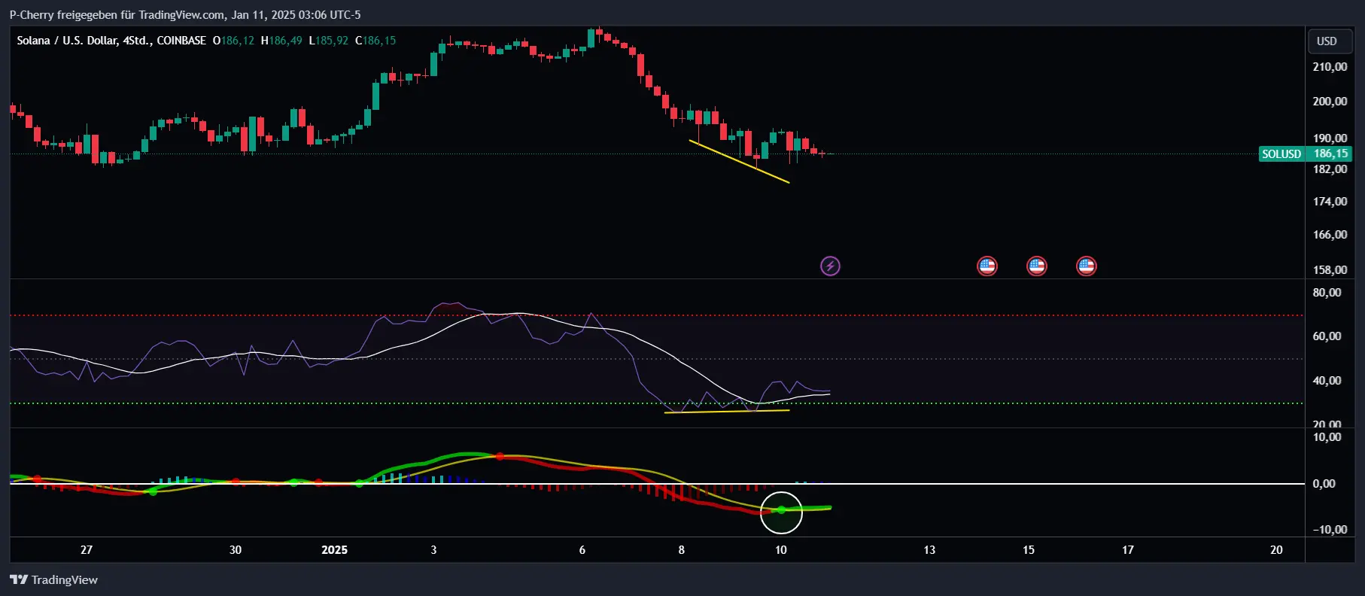Click the purple lightning bolt event icon
This screenshot has width=1365, height=596.
tap(830, 266)
